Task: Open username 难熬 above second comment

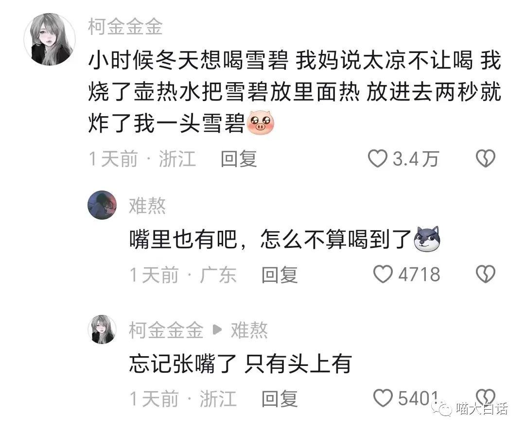Action: [x=147, y=206]
